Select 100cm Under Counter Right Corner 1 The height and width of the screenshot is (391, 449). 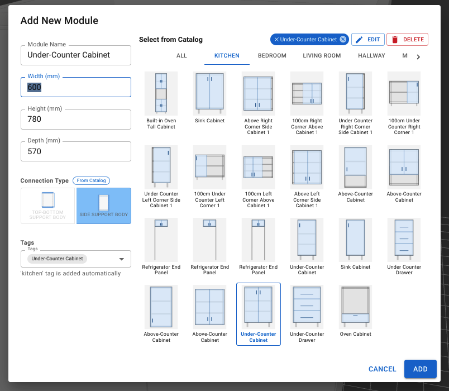point(404,93)
